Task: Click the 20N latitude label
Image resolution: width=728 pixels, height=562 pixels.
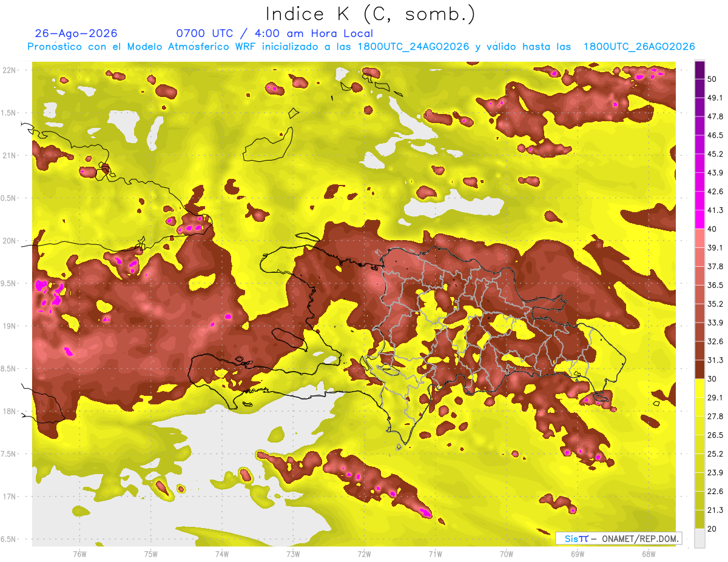Action: (x=10, y=241)
